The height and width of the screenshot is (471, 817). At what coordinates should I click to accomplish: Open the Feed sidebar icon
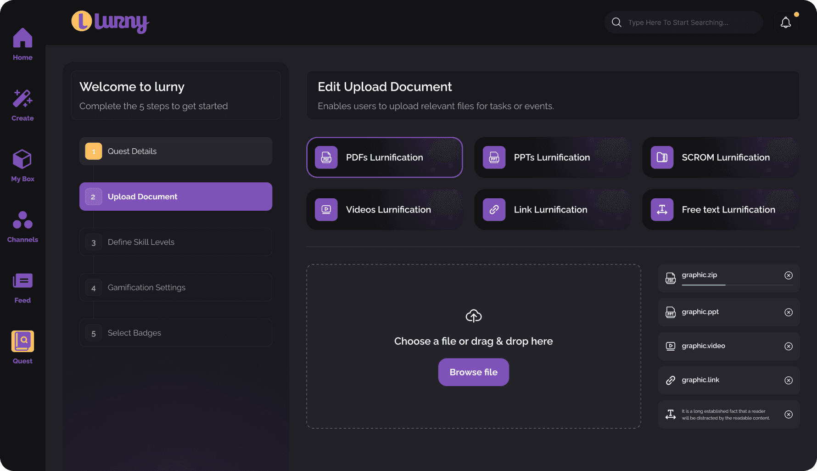click(22, 281)
